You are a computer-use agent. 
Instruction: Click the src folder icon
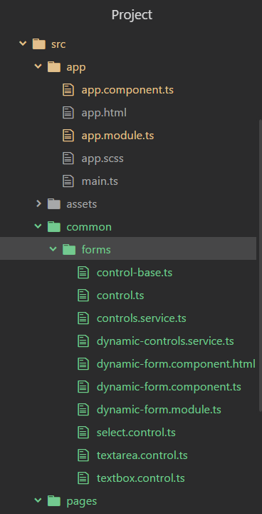[x=39, y=44]
